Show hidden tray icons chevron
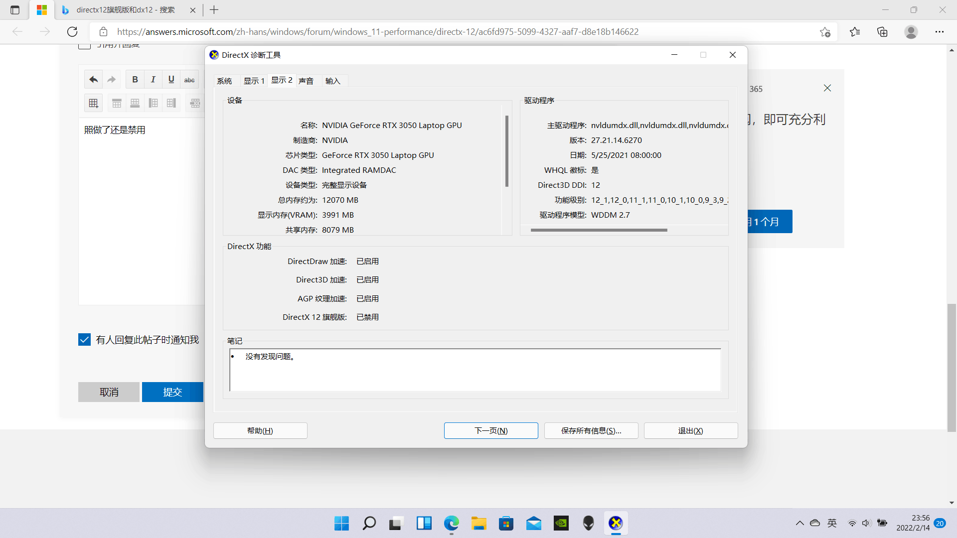957x538 pixels. tap(799, 523)
